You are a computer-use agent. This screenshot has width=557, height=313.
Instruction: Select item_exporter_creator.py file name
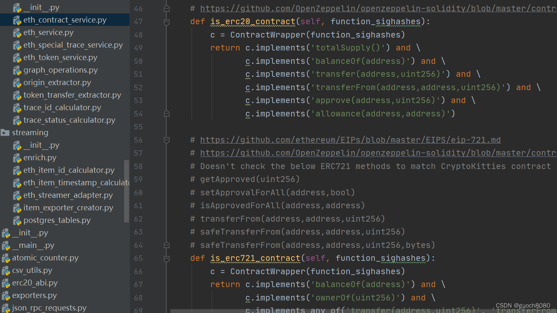tap(68, 208)
